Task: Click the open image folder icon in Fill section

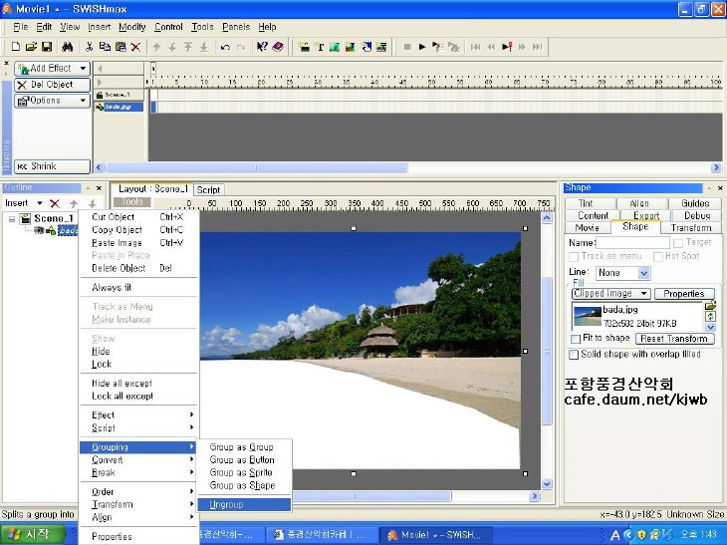Action: [x=710, y=306]
